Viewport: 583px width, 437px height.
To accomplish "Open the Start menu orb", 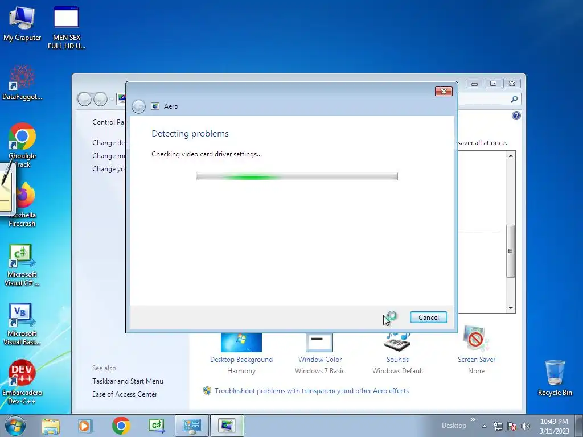I will [15, 426].
